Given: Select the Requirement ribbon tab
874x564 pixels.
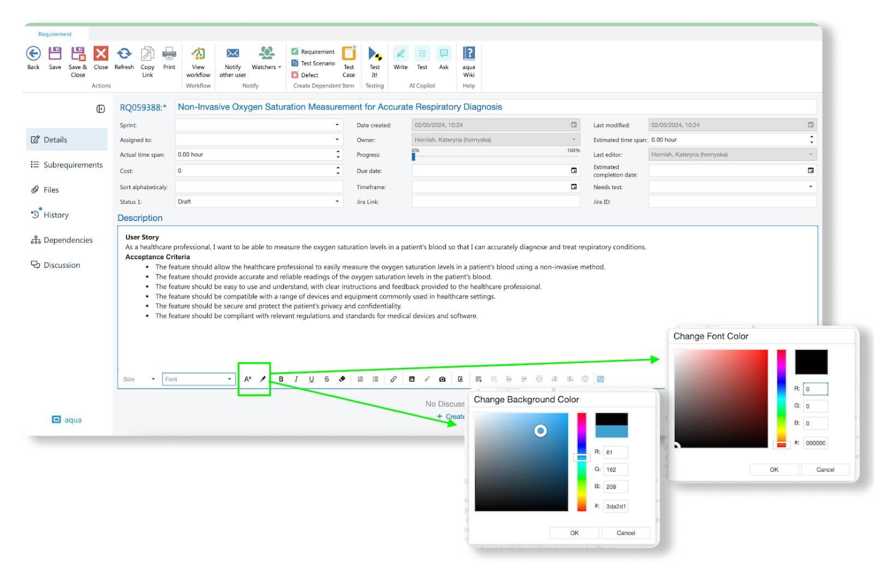Looking at the screenshot, I should [55, 34].
